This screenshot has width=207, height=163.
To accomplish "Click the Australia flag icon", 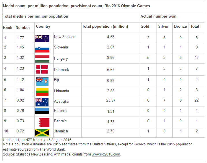I will [x=42, y=102].
